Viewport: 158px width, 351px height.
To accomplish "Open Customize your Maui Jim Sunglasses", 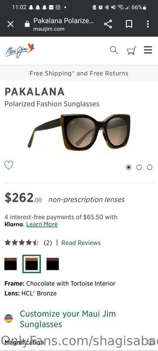I will 68,319.
